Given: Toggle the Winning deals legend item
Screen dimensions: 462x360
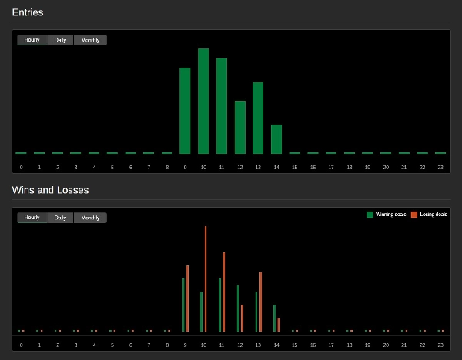Looking at the screenshot, I should tap(387, 215).
